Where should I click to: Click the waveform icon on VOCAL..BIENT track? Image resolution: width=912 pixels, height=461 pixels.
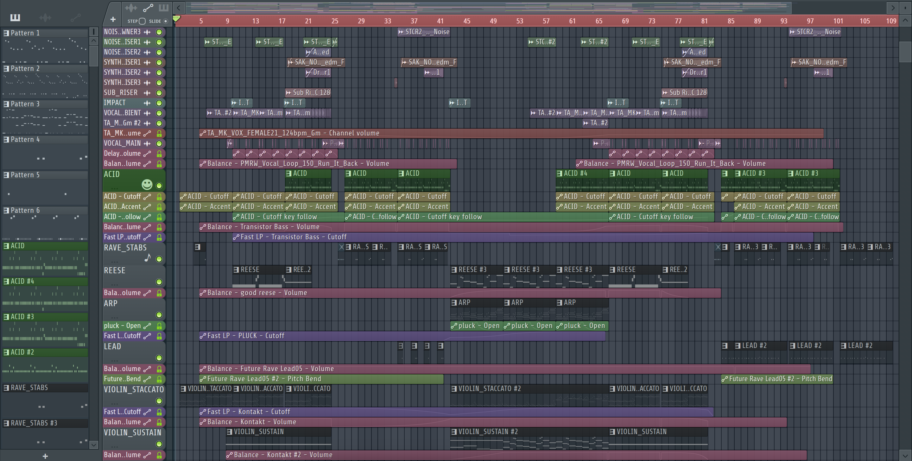point(147,113)
